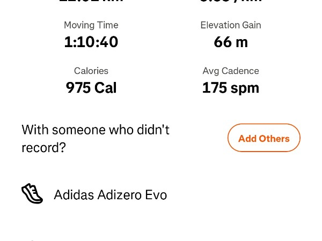This screenshot has height=241, width=322.
Task: Tap the line "With someone who didn't"
Action: coord(96,130)
